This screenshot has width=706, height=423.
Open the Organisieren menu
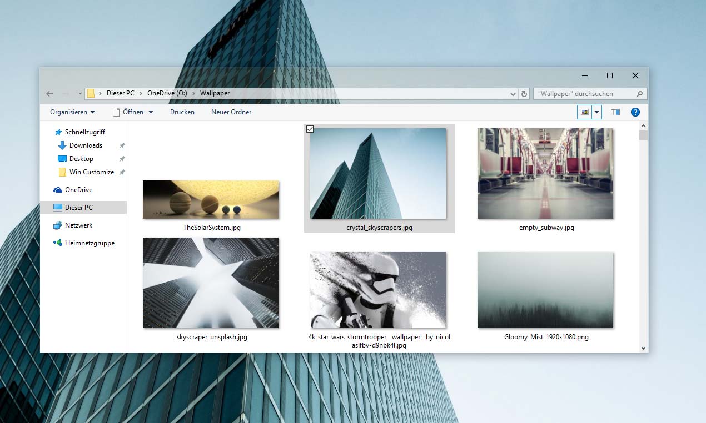(x=72, y=112)
